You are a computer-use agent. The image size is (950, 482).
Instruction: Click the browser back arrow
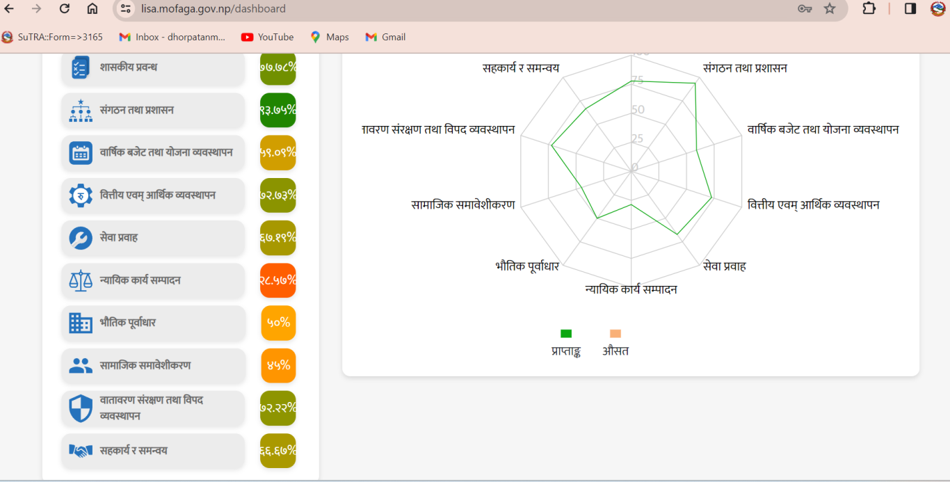[9, 8]
